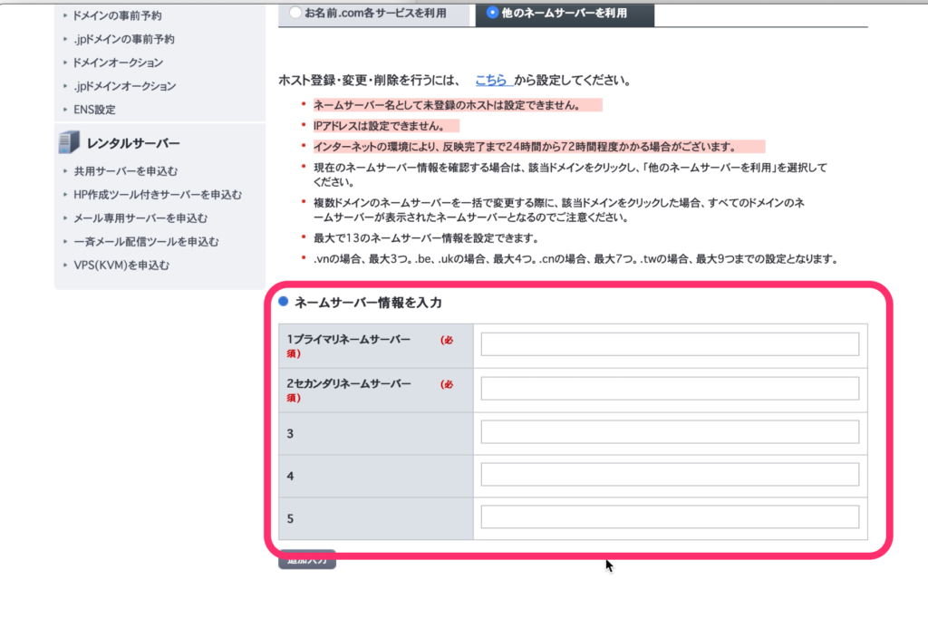Choose メール専用サーバーを申込む in the sidebar
Viewport: 928px width, 618px height.
tap(140, 218)
